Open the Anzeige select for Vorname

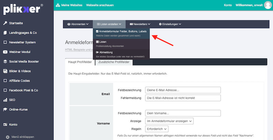coord(169,121)
